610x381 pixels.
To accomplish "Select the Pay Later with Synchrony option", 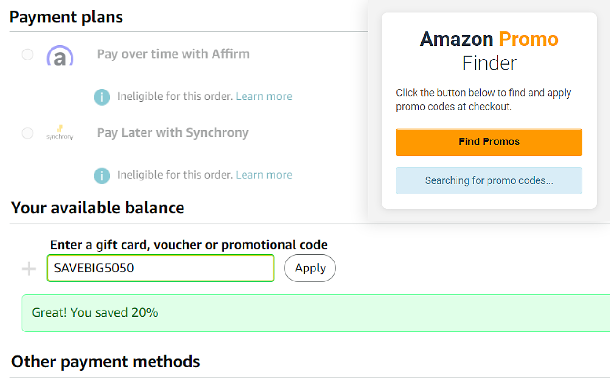I will (x=173, y=132).
